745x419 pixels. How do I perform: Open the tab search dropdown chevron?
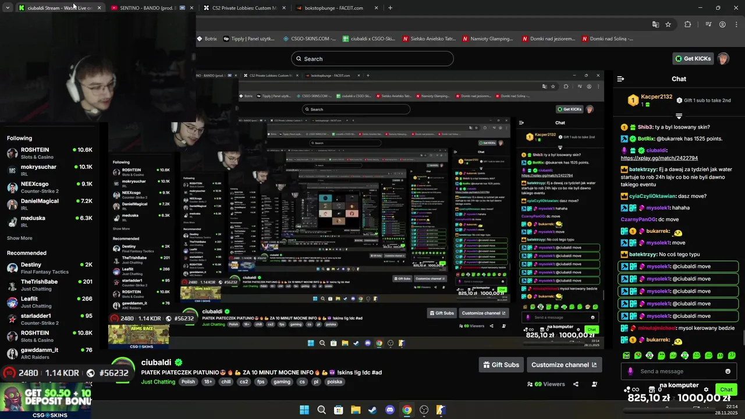point(7,8)
